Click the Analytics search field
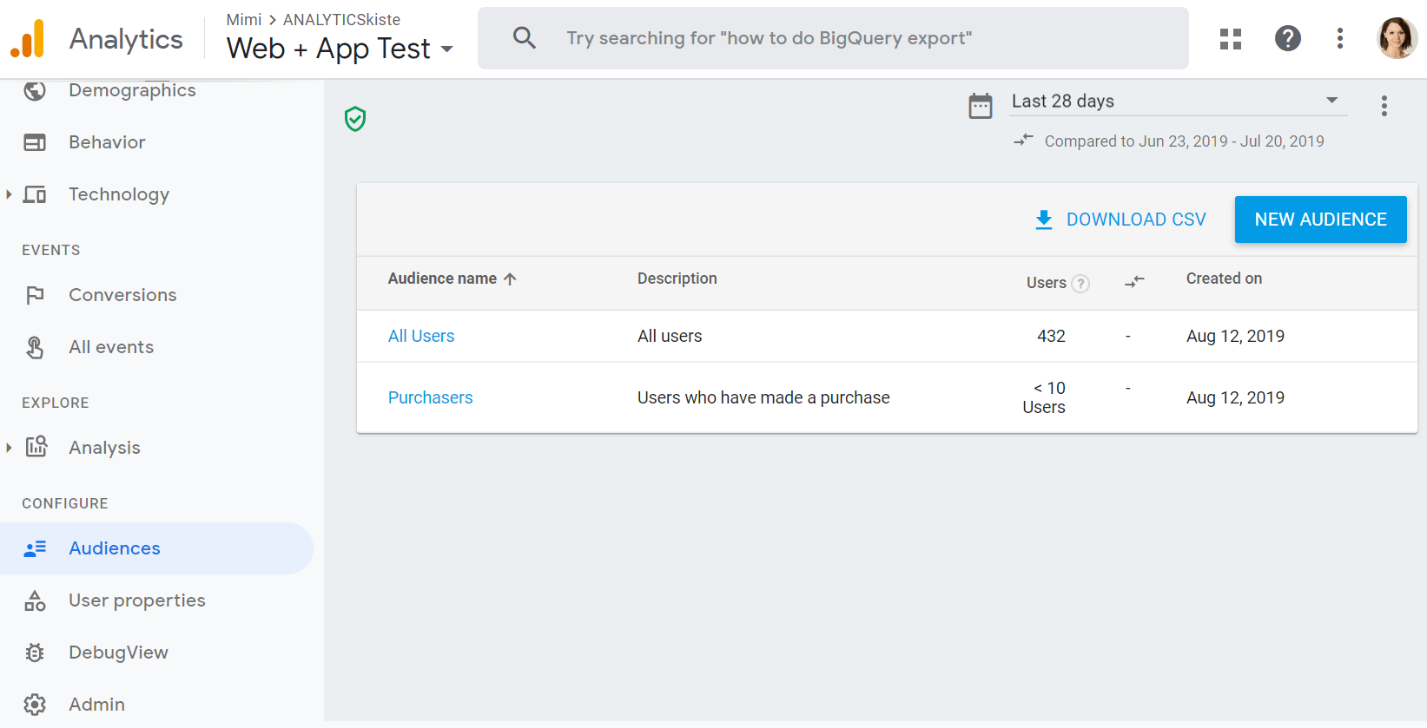This screenshot has height=728, width=1427. click(x=832, y=38)
